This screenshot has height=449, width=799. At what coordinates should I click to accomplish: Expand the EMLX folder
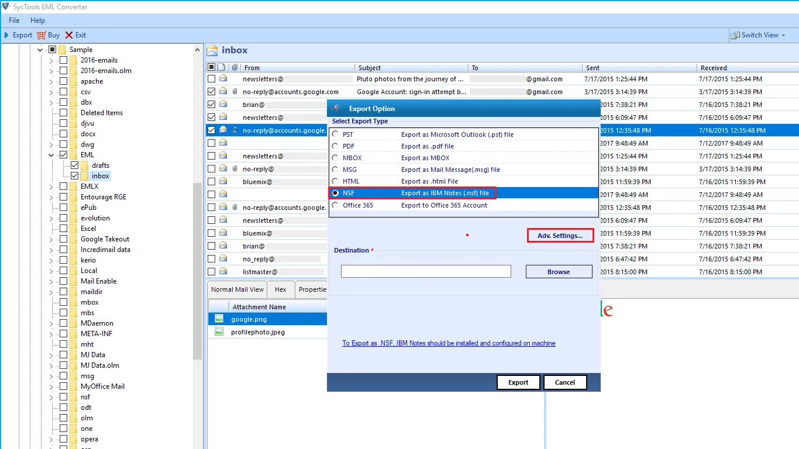coord(51,186)
